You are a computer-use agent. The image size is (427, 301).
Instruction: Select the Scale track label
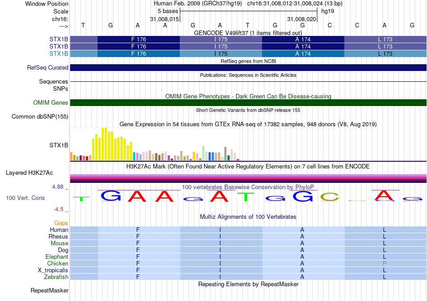(x=61, y=11)
